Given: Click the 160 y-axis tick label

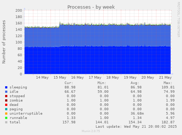Looking at the screenshot, I should (x=19, y=23).
